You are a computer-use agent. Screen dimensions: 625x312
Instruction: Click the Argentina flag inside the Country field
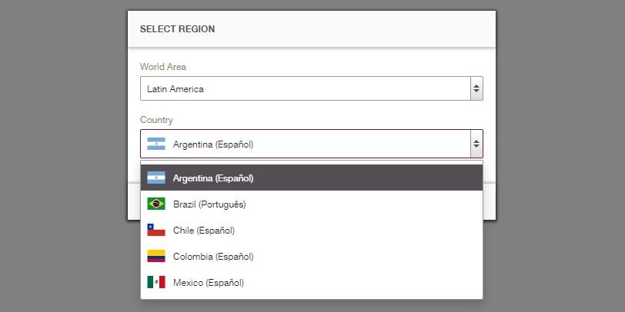click(x=155, y=144)
